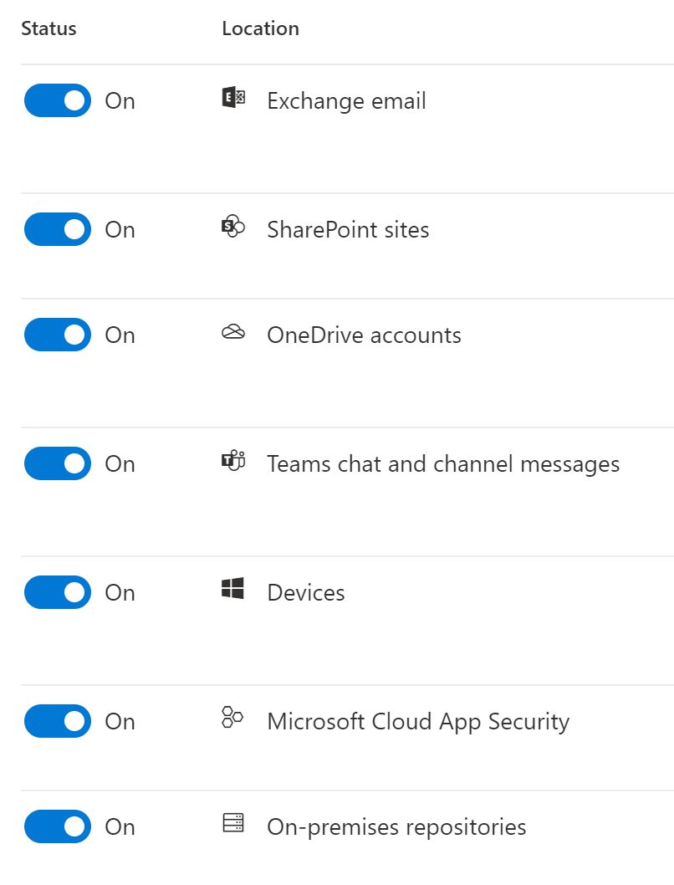
Task: Click the On-premises repositories server icon
Action: [x=232, y=824]
